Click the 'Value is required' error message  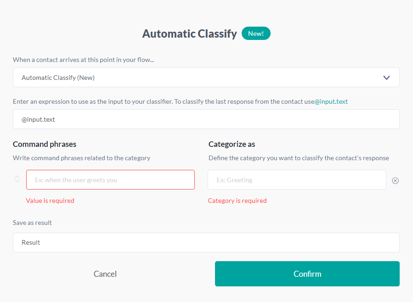[50, 201]
